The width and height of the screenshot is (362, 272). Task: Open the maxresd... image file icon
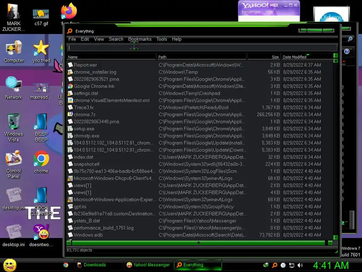pyautogui.click(x=41, y=91)
